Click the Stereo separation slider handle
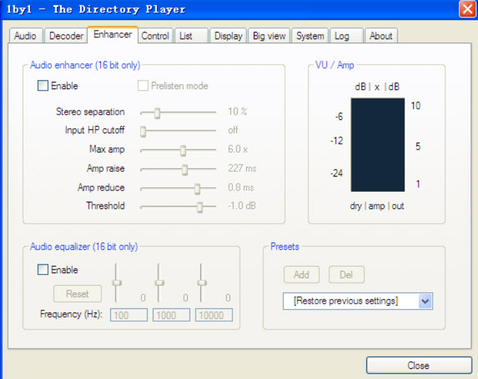 click(x=157, y=113)
